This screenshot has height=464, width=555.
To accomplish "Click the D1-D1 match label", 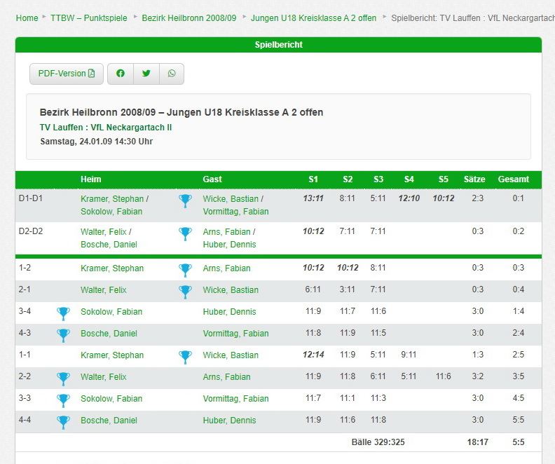I will point(30,198).
